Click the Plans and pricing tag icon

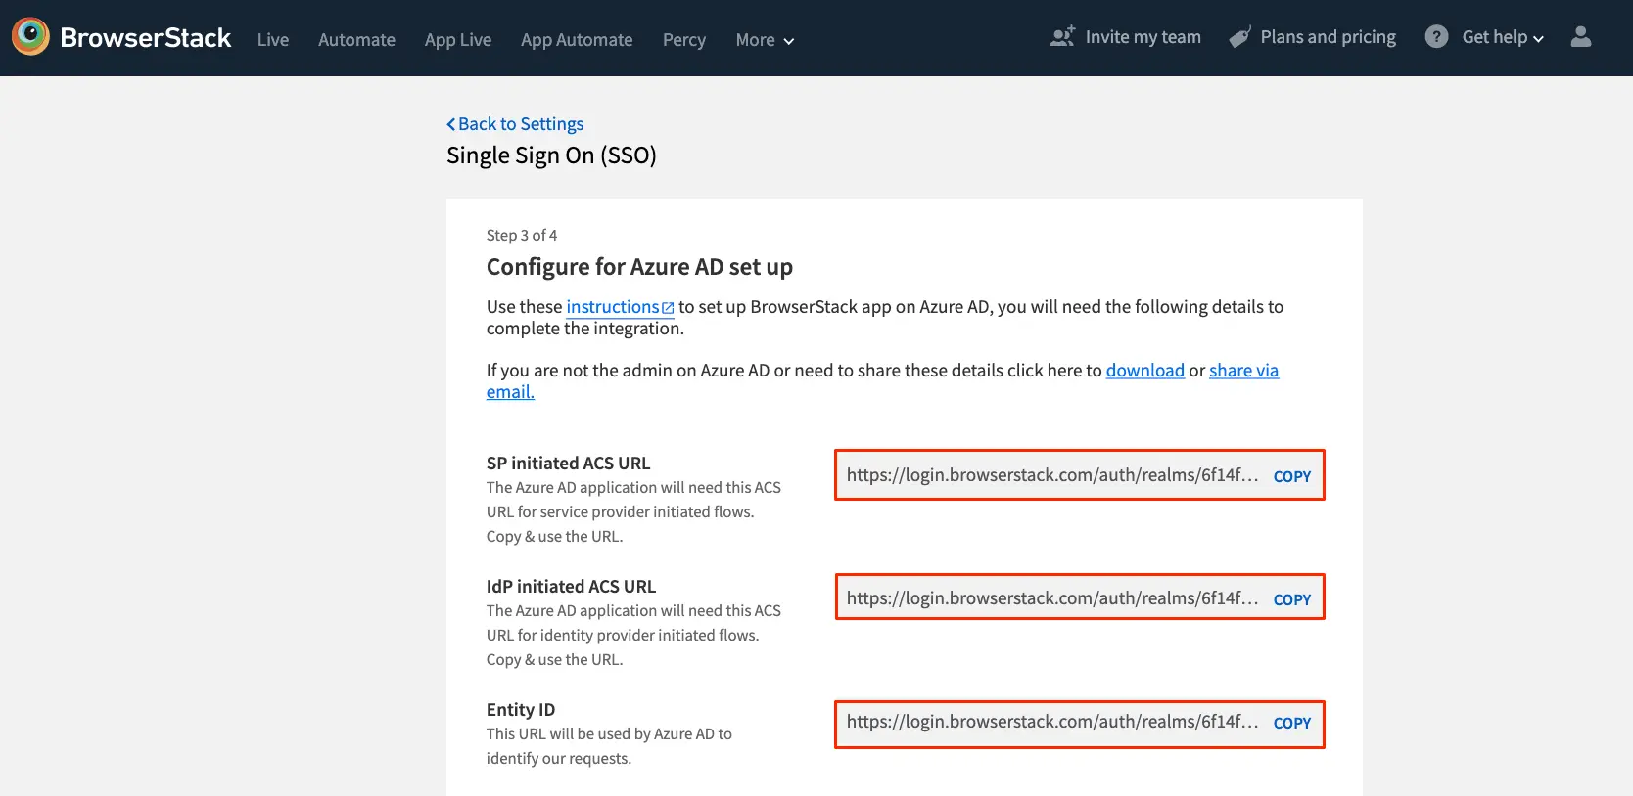pyautogui.click(x=1240, y=37)
